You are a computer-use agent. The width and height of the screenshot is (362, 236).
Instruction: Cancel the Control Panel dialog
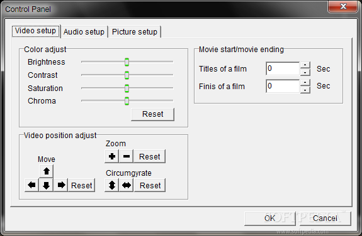325,218
